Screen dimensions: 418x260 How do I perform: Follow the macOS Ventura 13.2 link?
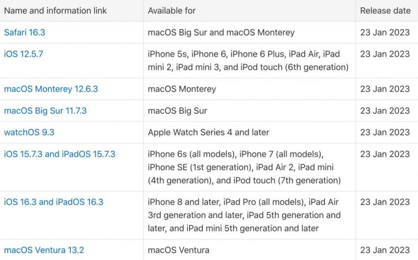pos(44,250)
